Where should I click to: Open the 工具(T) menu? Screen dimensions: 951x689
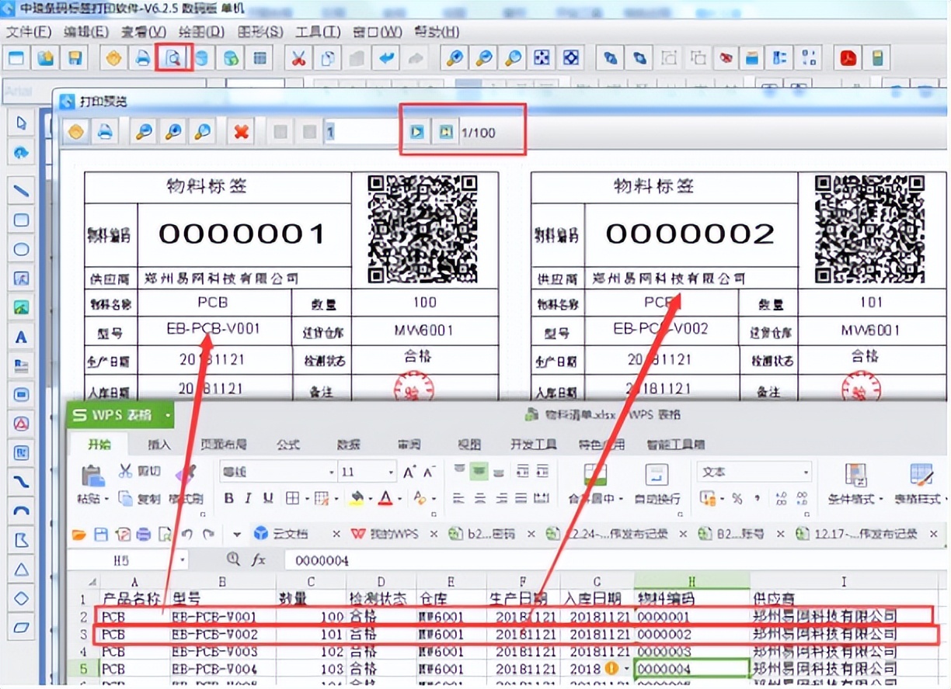[x=318, y=32]
